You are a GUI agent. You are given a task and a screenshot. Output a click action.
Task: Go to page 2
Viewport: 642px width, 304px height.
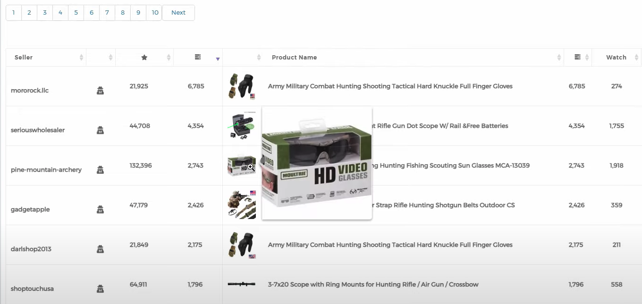(29, 13)
